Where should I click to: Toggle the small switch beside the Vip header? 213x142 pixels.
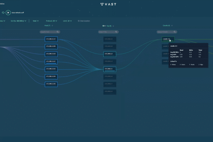[104, 26]
